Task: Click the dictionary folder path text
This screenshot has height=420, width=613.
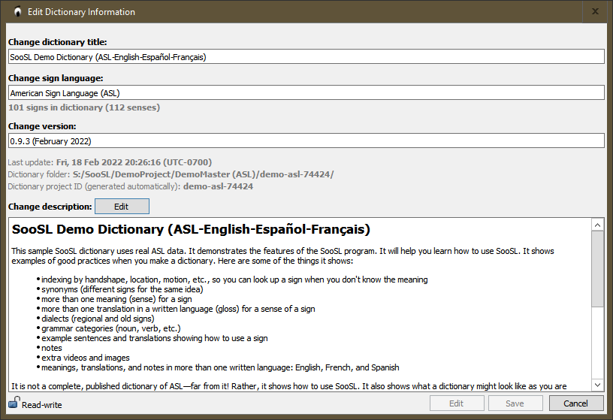Action: pyautogui.click(x=204, y=174)
